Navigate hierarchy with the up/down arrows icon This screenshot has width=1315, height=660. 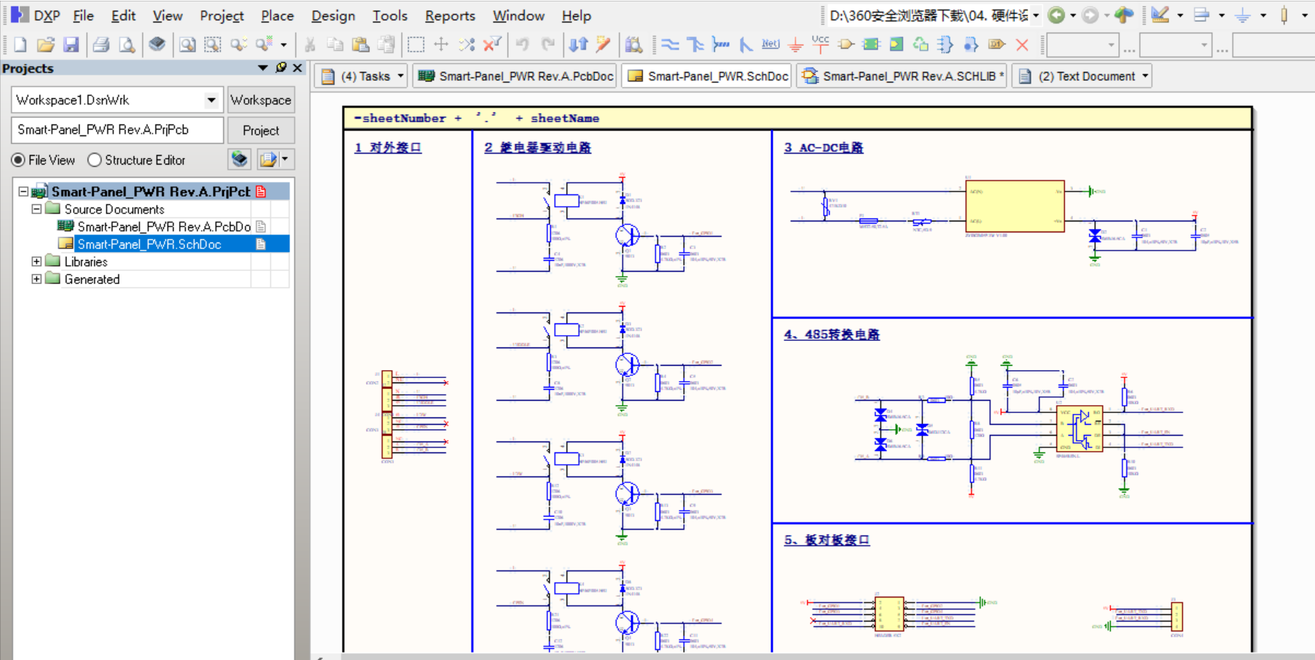579,45
